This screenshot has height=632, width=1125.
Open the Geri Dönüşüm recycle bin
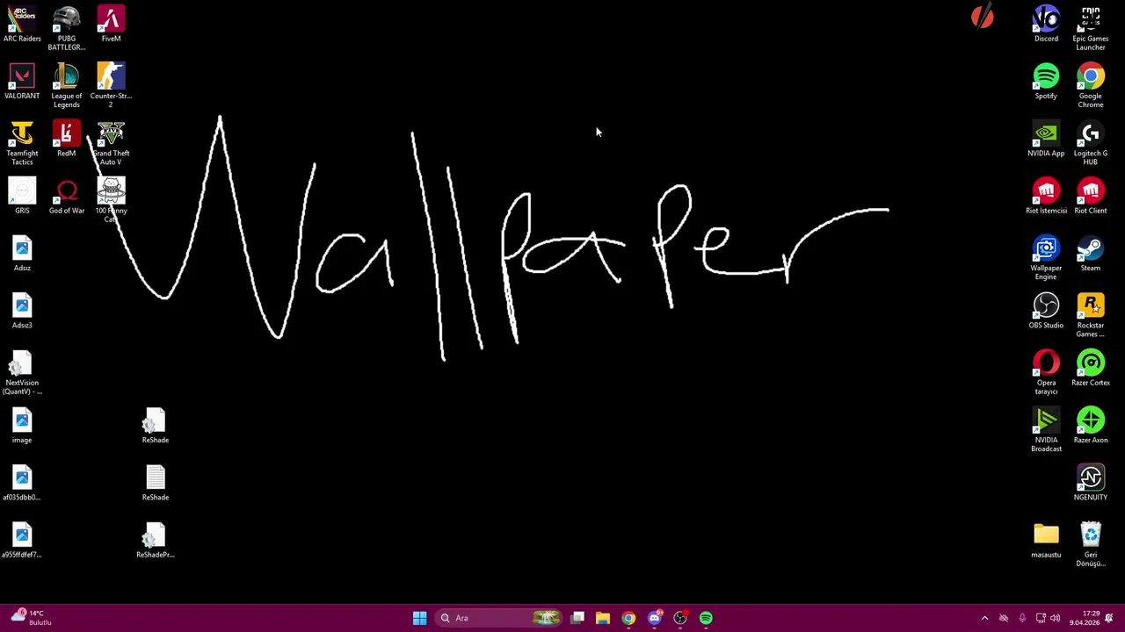[x=1091, y=544]
